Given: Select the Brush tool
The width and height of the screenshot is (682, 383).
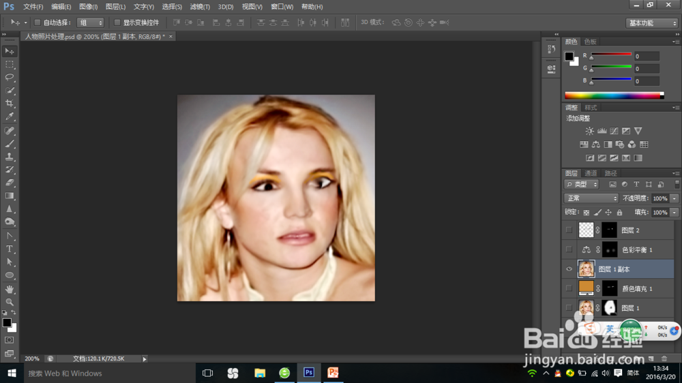Looking at the screenshot, I should [x=10, y=144].
